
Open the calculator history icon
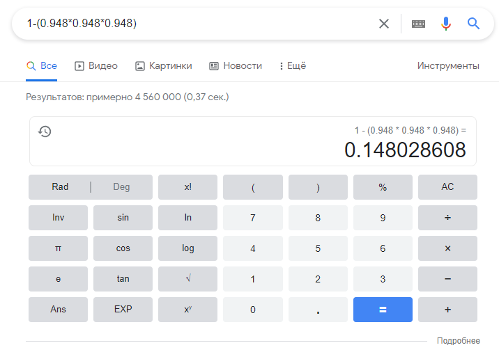pyautogui.click(x=45, y=131)
